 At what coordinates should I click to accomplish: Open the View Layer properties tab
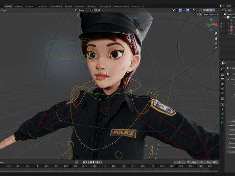pos(222,84)
